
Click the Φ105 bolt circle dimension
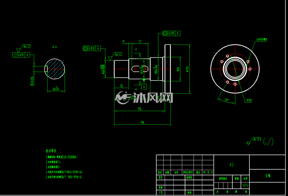point(249,100)
